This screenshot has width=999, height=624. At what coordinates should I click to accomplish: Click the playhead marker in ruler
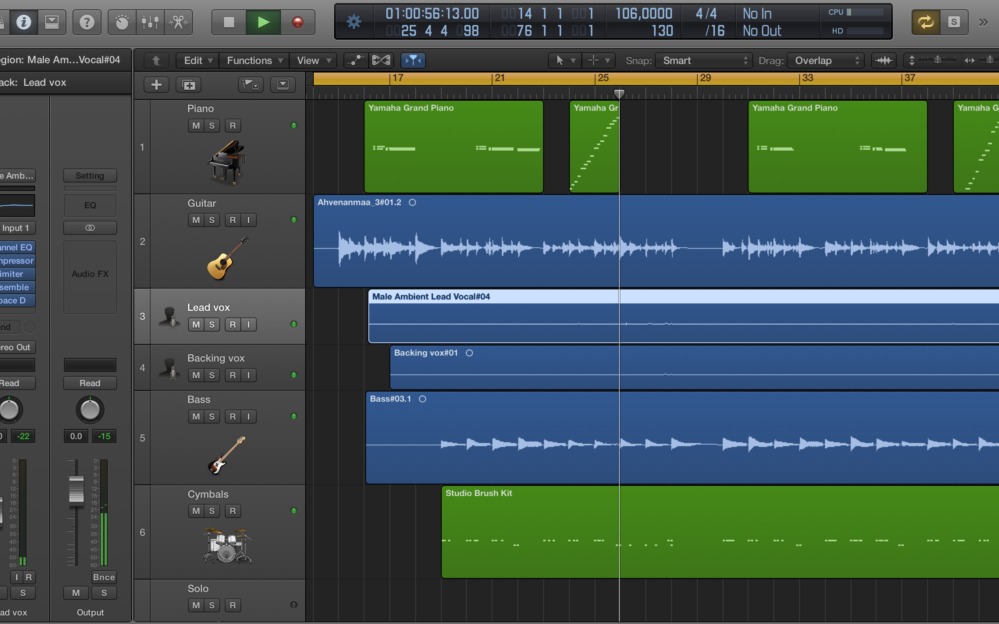coord(619,94)
